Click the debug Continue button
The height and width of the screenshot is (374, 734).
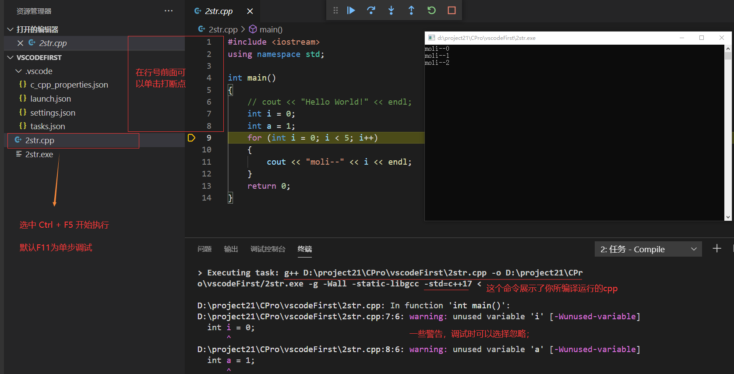351,11
